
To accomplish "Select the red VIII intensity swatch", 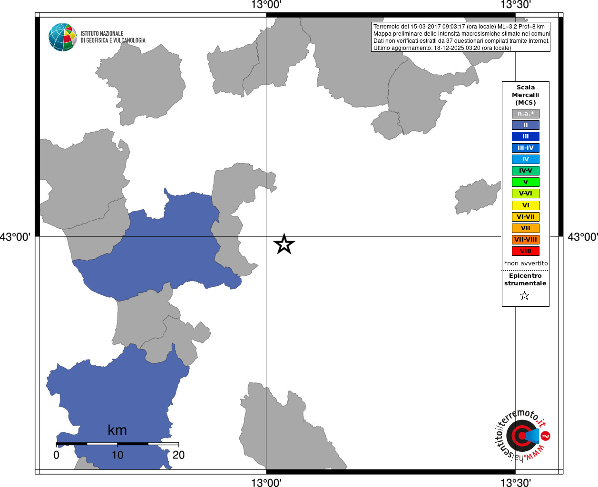I will 525,251.
